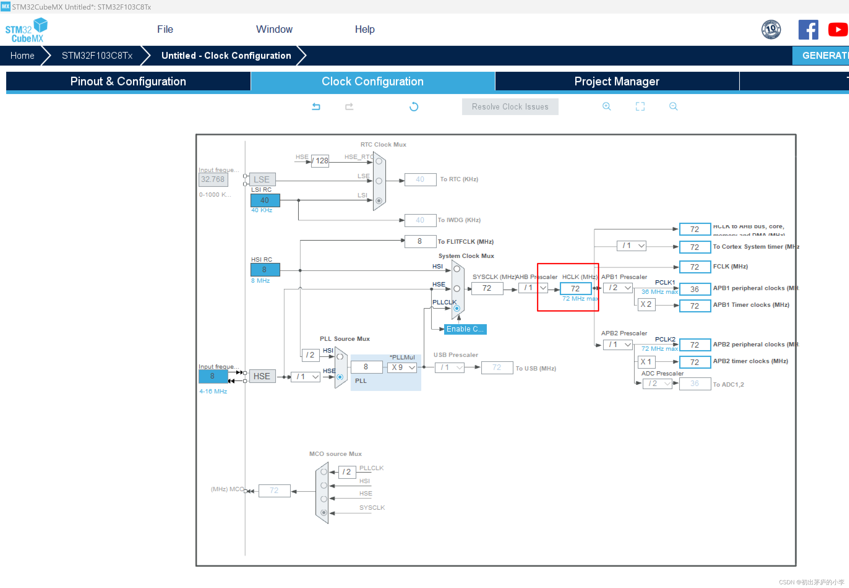Click the SYSCLK (MHz) 72 field
This screenshot has height=588, width=849.
click(x=487, y=288)
